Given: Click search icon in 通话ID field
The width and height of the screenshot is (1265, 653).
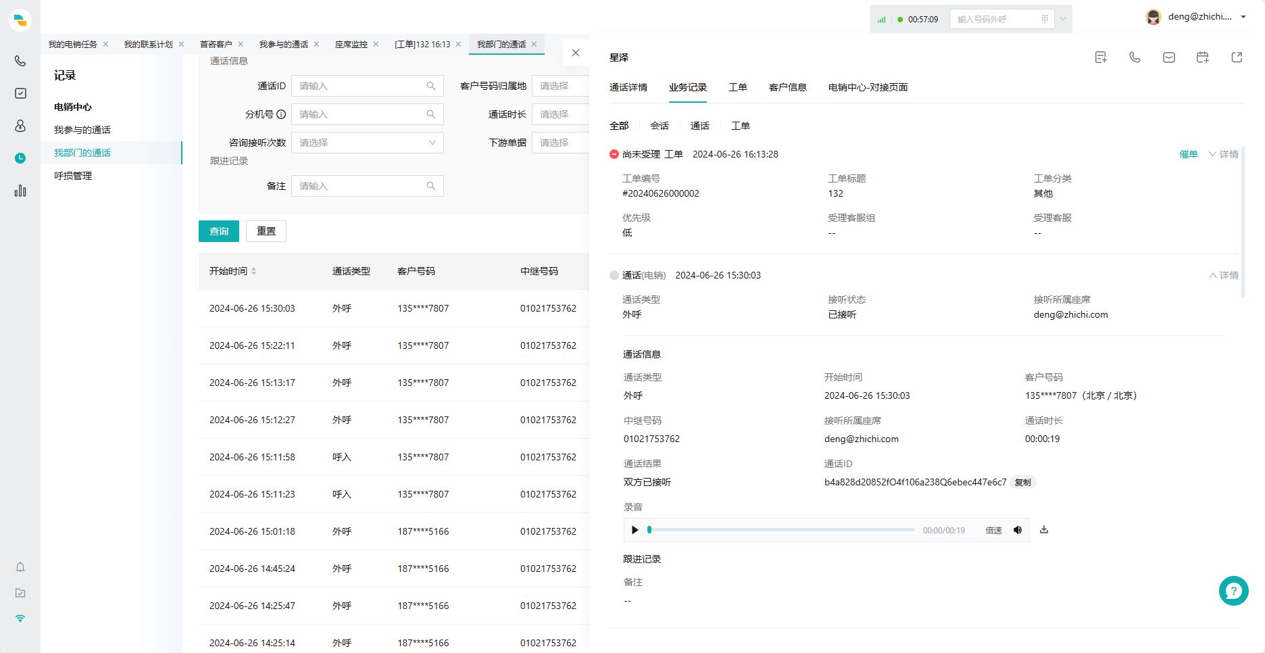Looking at the screenshot, I should point(431,86).
